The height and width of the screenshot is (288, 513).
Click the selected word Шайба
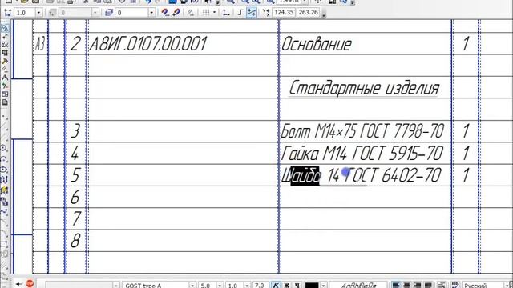tap(301, 175)
